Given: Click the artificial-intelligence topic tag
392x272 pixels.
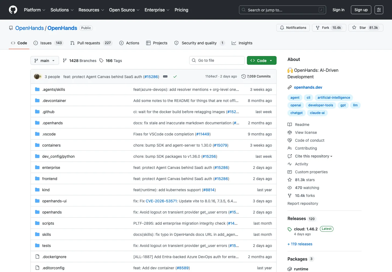Looking at the screenshot, I should pyautogui.click(x=334, y=98).
